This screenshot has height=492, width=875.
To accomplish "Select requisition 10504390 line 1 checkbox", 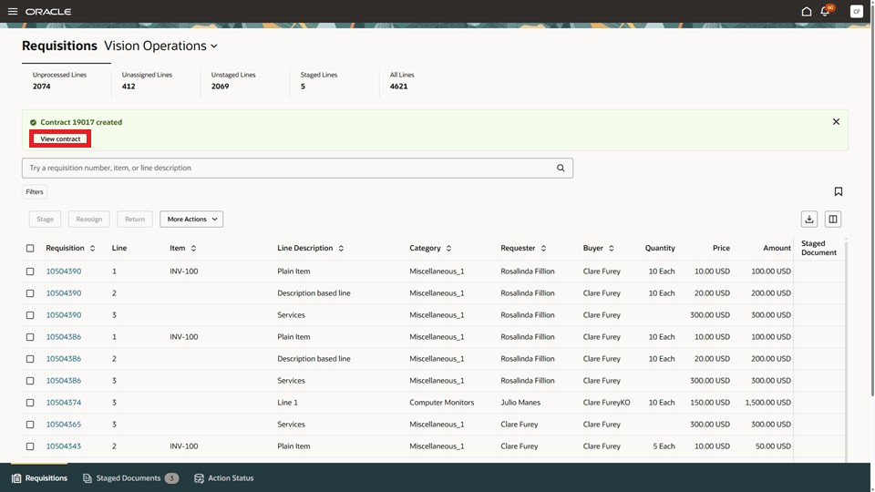I will pyautogui.click(x=30, y=272).
